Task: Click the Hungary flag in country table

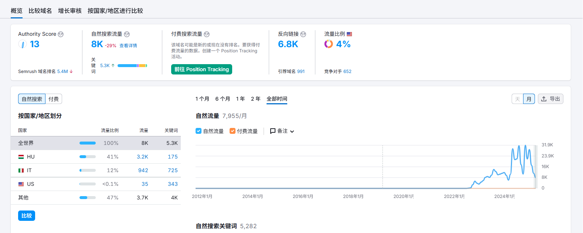Action: [21, 157]
